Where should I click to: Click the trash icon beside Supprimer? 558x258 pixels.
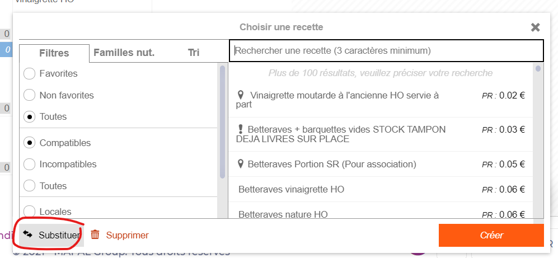pos(95,235)
